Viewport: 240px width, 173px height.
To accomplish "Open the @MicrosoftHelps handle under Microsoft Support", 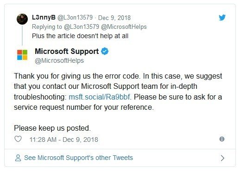I will coord(59,60).
